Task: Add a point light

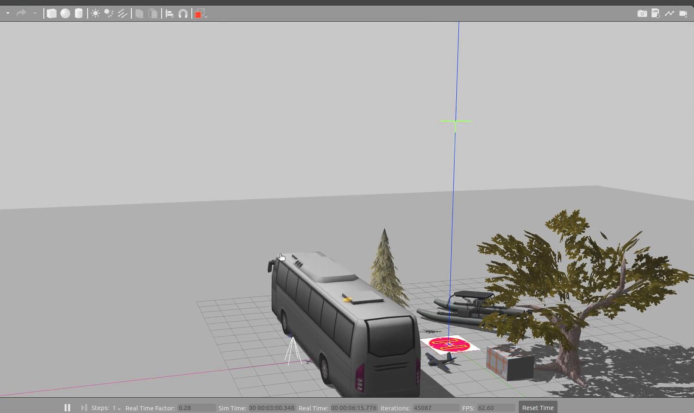Action: (95, 14)
